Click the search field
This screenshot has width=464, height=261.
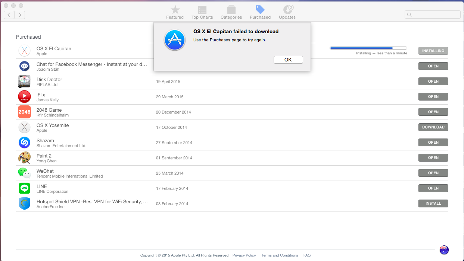(x=432, y=14)
